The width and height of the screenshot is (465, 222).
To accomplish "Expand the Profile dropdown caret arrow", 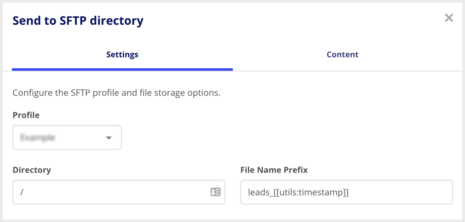I will click(x=109, y=138).
